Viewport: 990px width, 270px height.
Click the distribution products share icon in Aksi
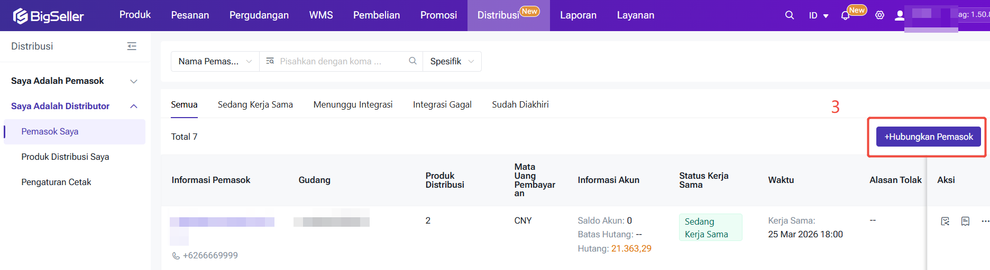[945, 221]
